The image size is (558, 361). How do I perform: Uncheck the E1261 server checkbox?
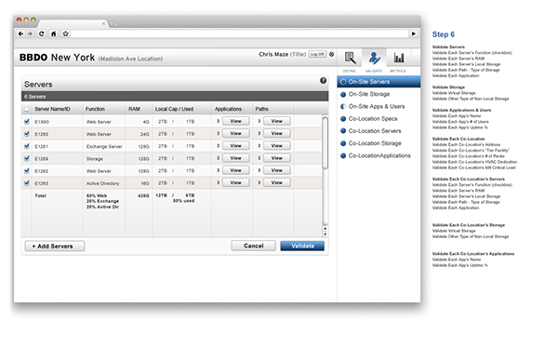tap(27, 146)
